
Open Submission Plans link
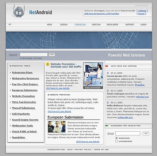point(22,73)
